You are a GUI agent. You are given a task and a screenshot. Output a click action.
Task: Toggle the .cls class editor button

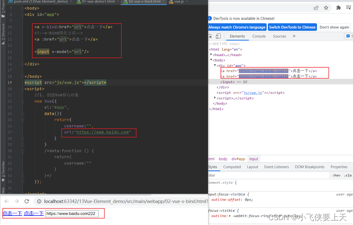click(348, 175)
